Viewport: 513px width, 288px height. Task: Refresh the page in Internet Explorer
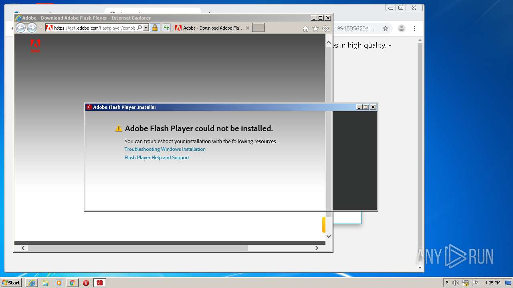pyautogui.click(x=166, y=28)
